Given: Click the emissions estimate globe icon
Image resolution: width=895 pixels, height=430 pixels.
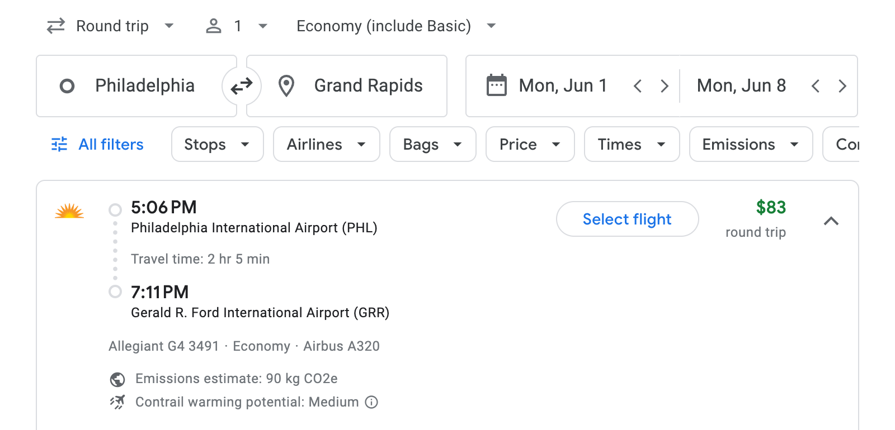Looking at the screenshot, I should click(x=116, y=379).
